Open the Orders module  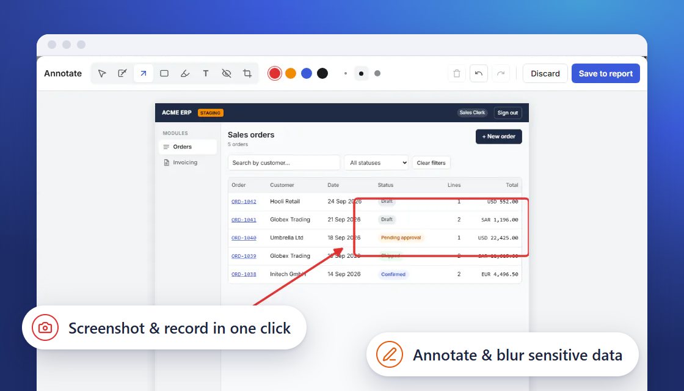point(188,147)
